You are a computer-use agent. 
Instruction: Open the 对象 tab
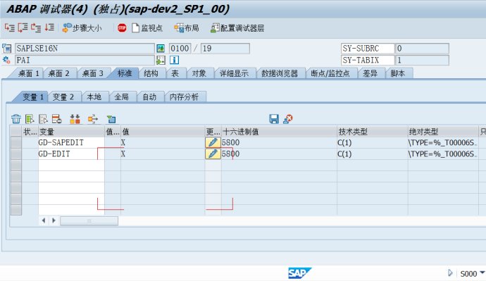(x=199, y=73)
